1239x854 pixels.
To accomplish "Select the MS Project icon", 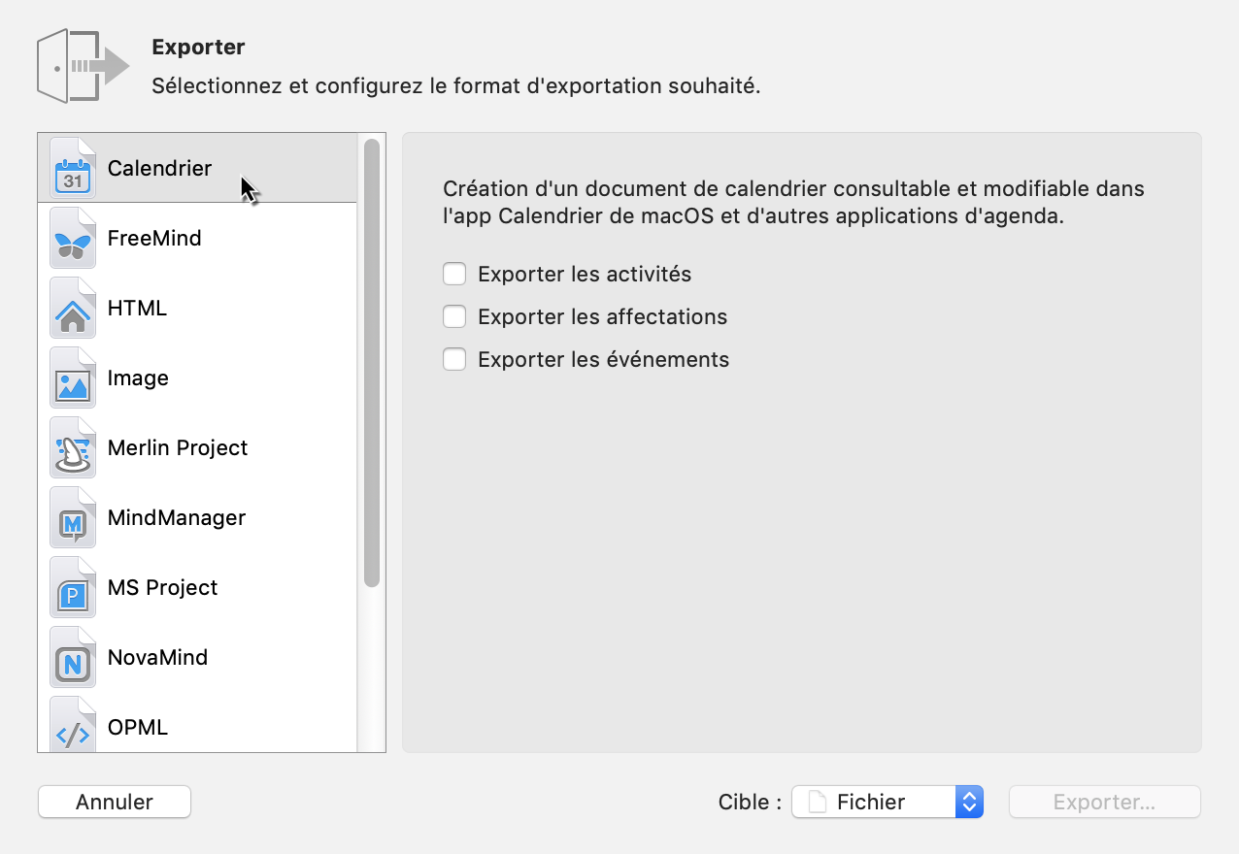I will tap(73, 586).
